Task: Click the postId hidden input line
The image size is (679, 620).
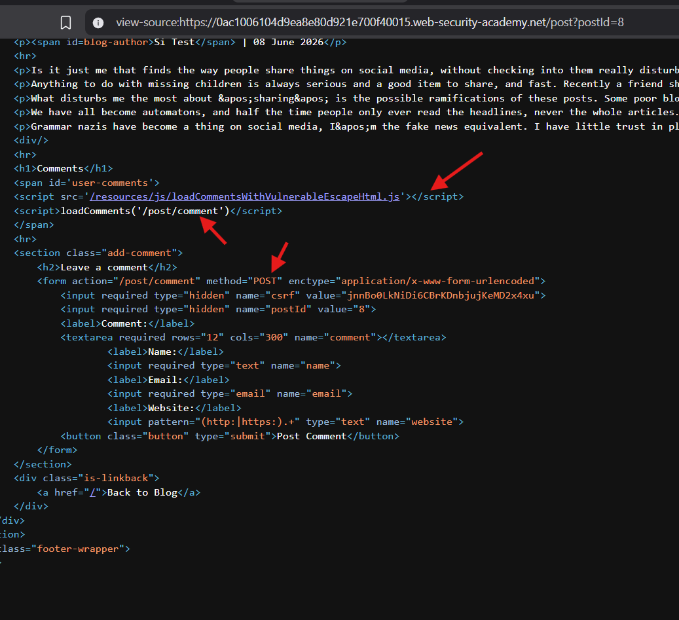Action: click(218, 309)
